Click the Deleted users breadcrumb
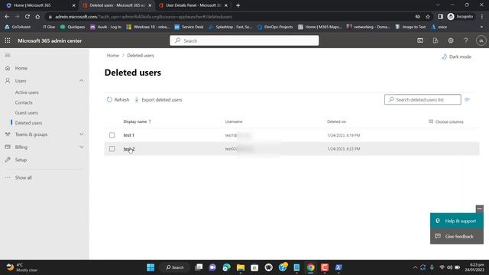 point(141,56)
